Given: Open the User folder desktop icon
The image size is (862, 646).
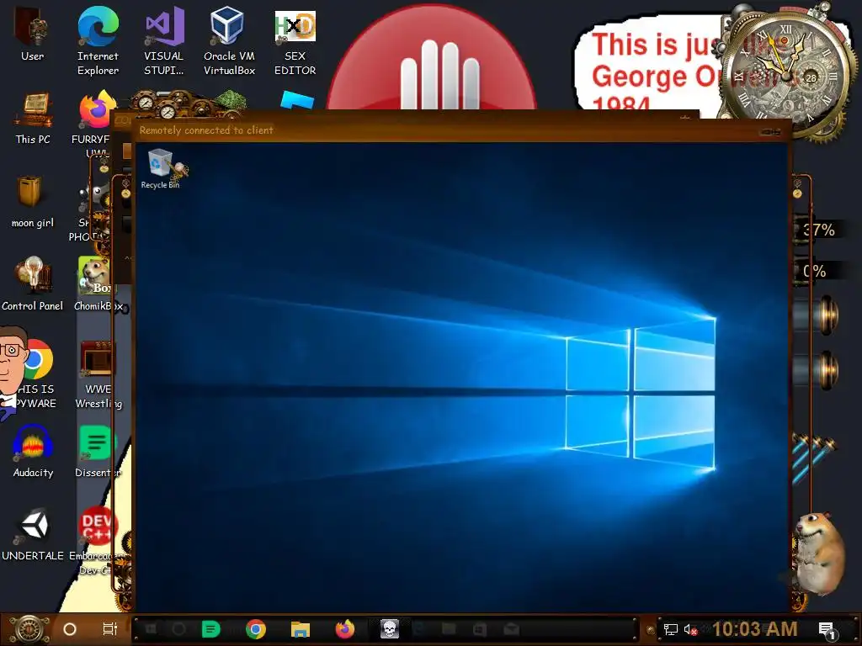Looking at the screenshot, I should [32, 34].
